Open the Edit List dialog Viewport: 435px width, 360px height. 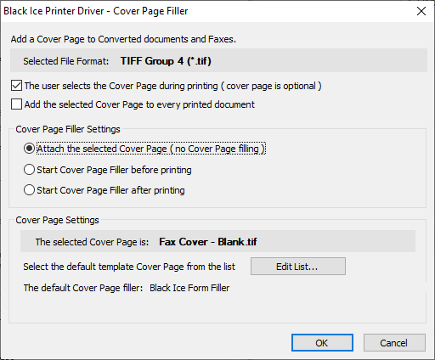[298, 267]
